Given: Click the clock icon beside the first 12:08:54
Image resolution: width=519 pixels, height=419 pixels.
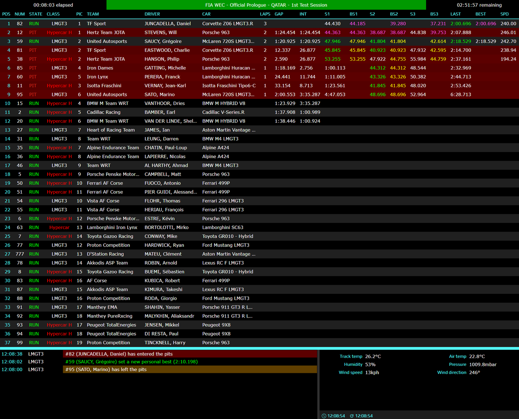Looking at the screenshot, I should pos(324,416).
